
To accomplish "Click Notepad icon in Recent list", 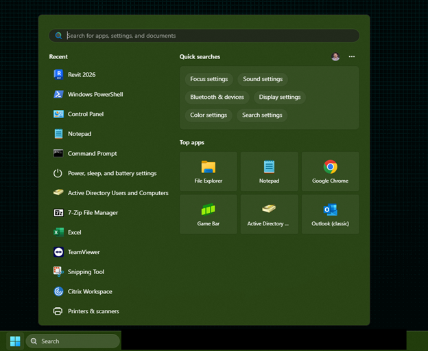I will 58,134.
